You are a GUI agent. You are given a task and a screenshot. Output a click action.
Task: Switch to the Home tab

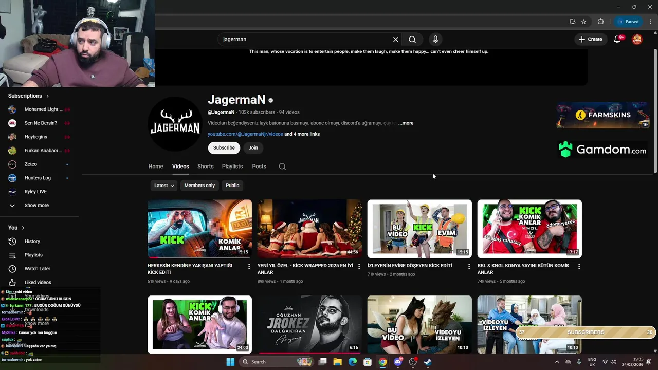pos(156,166)
